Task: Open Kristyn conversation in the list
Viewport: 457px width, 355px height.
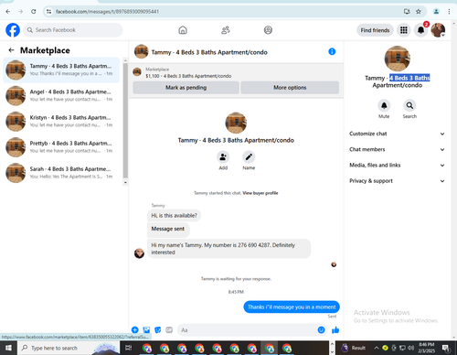Action: pyautogui.click(x=61, y=122)
